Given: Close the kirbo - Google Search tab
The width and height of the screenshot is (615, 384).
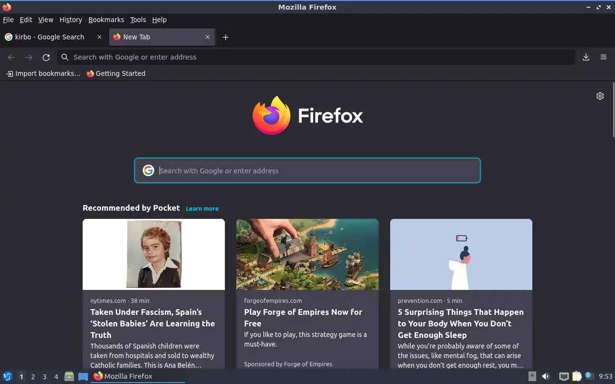Looking at the screenshot, I should 99,37.
